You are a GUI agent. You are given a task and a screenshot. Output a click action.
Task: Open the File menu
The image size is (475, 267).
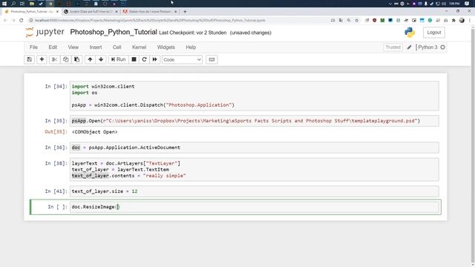point(33,47)
